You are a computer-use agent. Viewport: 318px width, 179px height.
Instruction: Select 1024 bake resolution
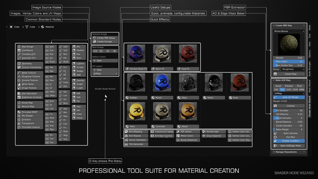pos(289,89)
